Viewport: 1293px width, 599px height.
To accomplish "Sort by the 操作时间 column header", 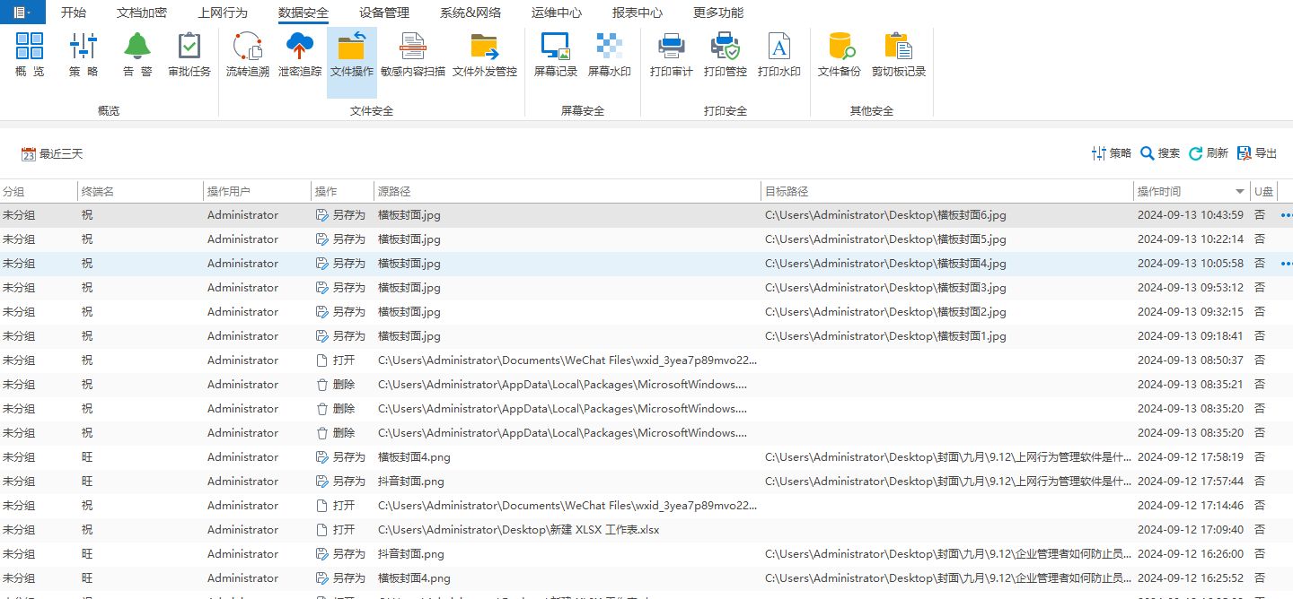I will 1192,191.
